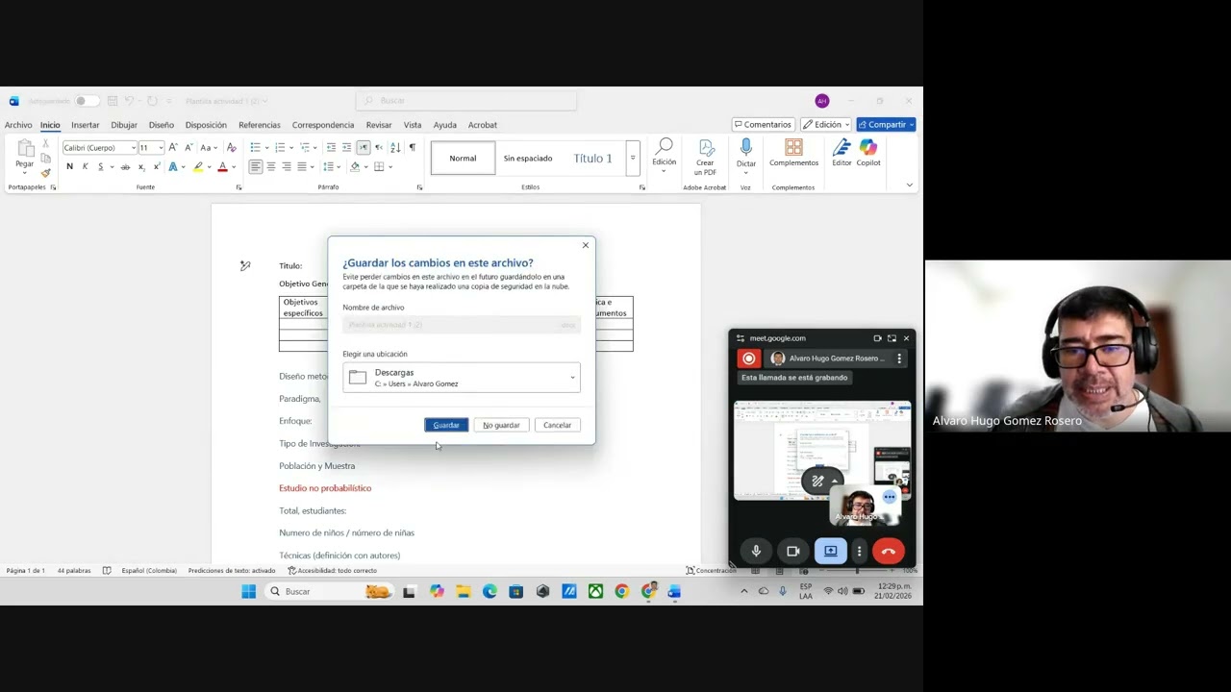Toggle the Autoguardado switch
Screen dimensions: 1231x692
[86, 101]
